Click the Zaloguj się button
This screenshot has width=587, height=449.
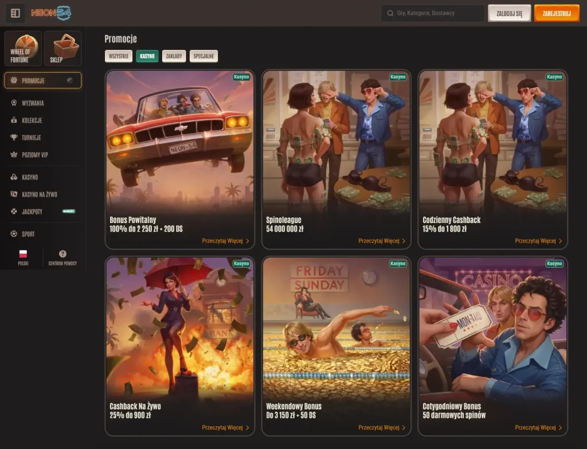coord(509,14)
